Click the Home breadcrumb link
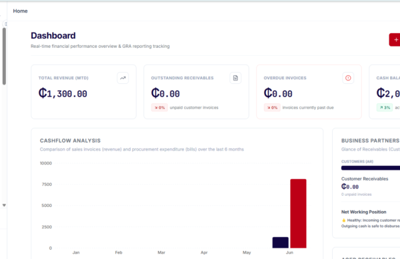Image resolution: width=400 pixels, height=259 pixels. click(x=20, y=11)
